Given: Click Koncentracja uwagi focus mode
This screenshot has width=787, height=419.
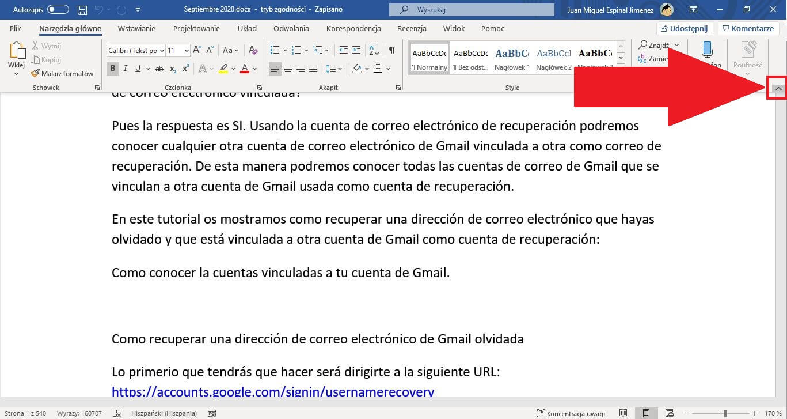Looking at the screenshot, I should pos(571,413).
